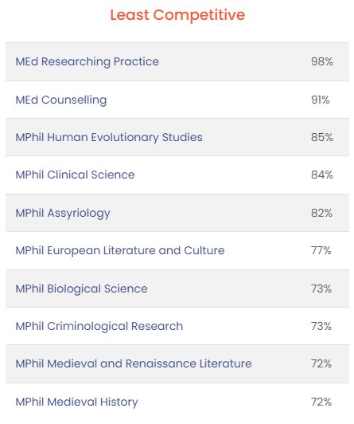Click the 73% rate for Criminological Research
Viewport: 354px width, 424px height.
321,327
